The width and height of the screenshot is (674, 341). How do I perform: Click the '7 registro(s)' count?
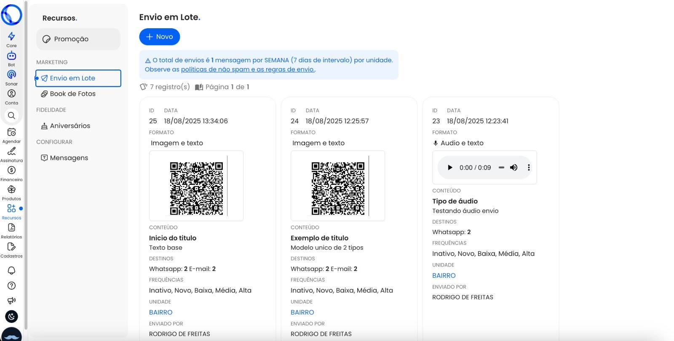click(170, 87)
